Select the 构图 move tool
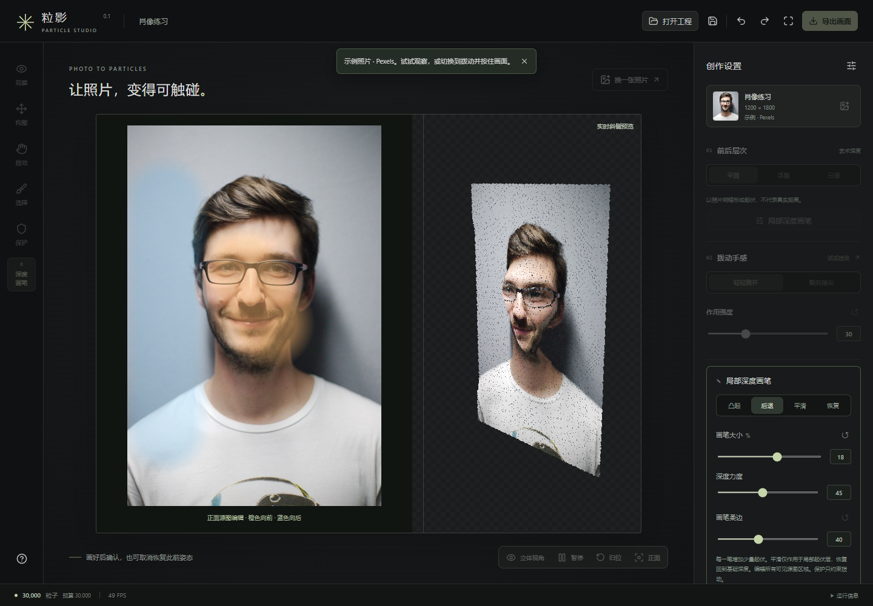Image resolution: width=873 pixels, height=606 pixels. [x=21, y=115]
